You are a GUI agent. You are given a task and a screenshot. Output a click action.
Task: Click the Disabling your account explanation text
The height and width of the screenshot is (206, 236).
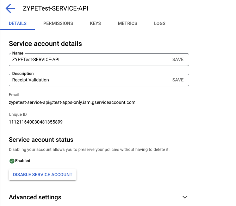tap(89, 149)
